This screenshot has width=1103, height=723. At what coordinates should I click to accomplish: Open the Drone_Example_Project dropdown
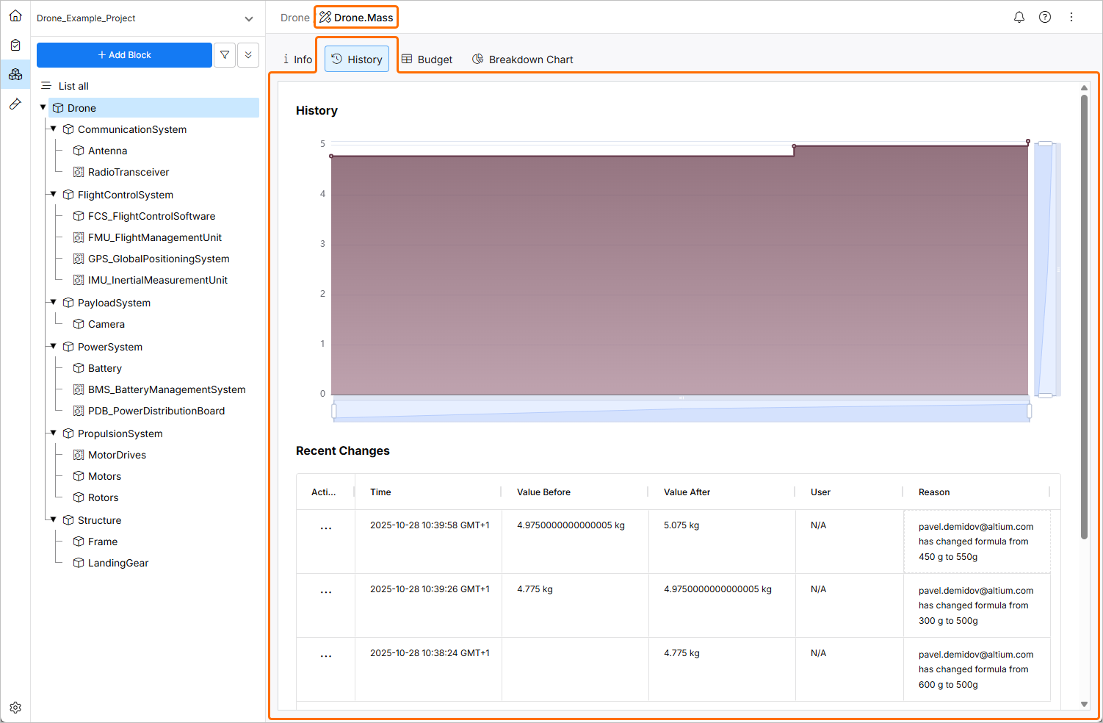coord(248,18)
